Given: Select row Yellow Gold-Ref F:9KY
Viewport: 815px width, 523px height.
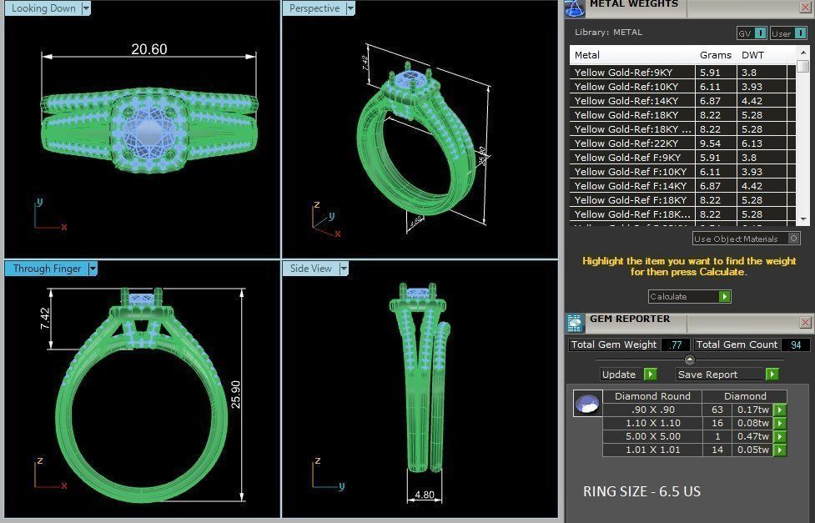Looking at the screenshot, I should [682, 158].
